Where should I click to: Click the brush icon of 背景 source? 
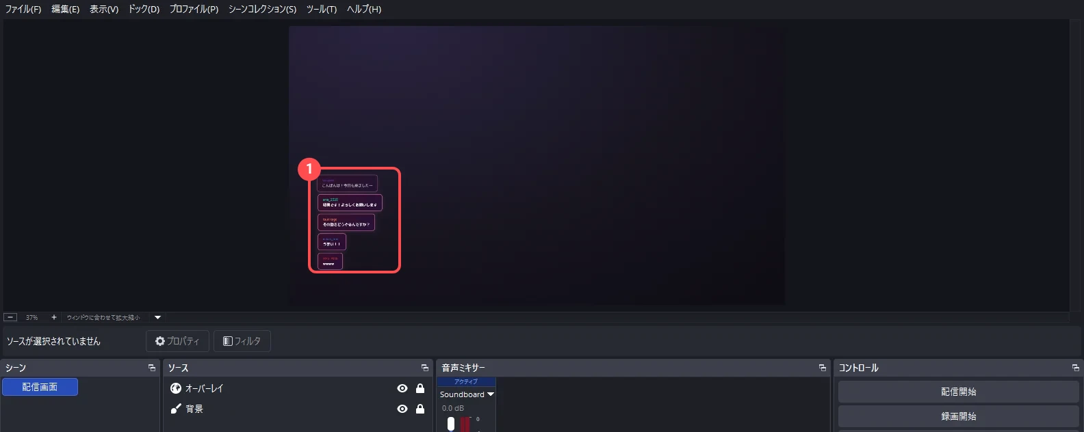[x=176, y=409]
